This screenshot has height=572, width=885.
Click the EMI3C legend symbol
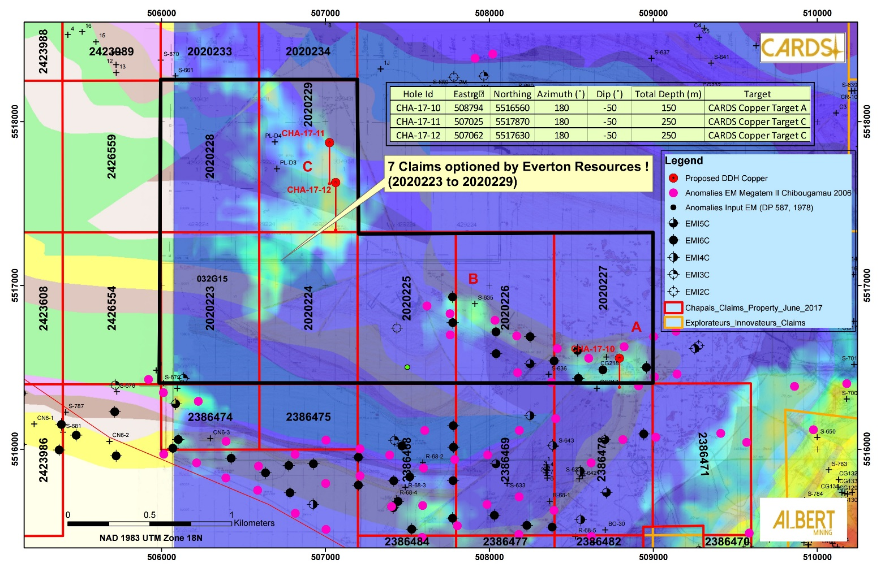673,275
